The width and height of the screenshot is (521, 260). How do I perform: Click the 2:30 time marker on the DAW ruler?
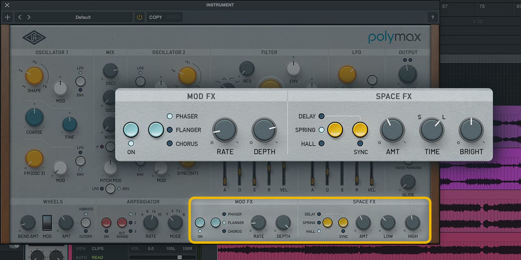pos(477,21)
